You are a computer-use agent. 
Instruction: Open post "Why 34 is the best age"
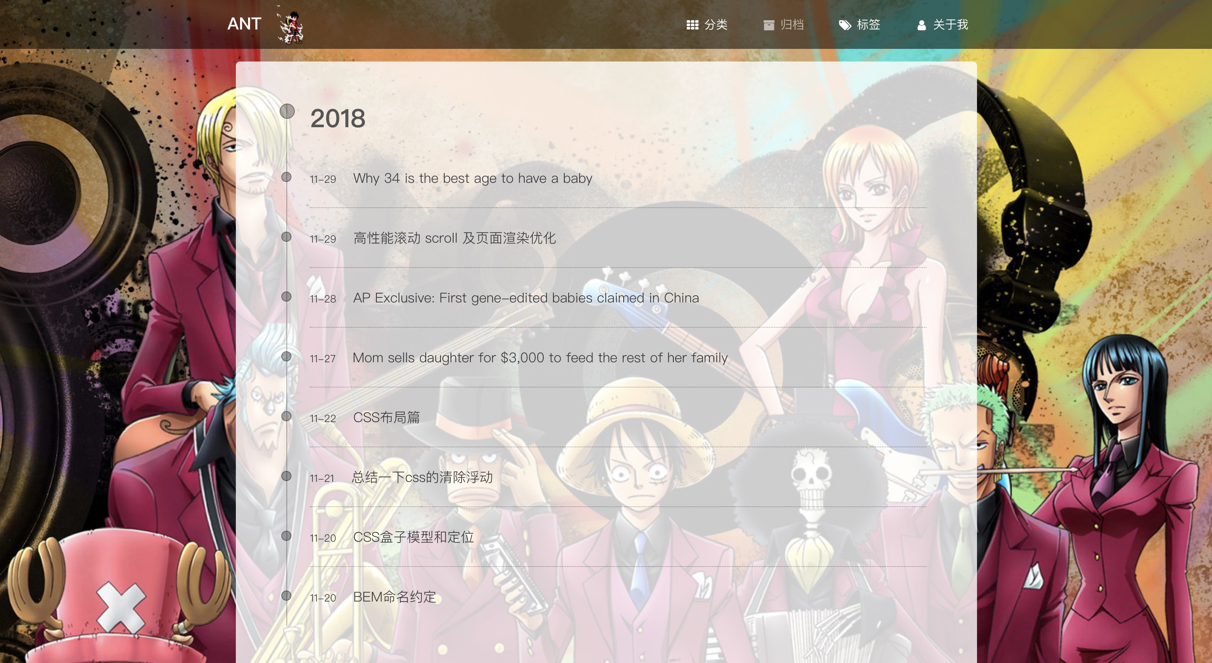tap(472, 178)
